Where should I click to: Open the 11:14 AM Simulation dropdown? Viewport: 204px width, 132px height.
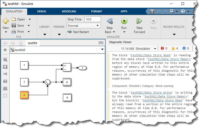(x=139, y=48)
